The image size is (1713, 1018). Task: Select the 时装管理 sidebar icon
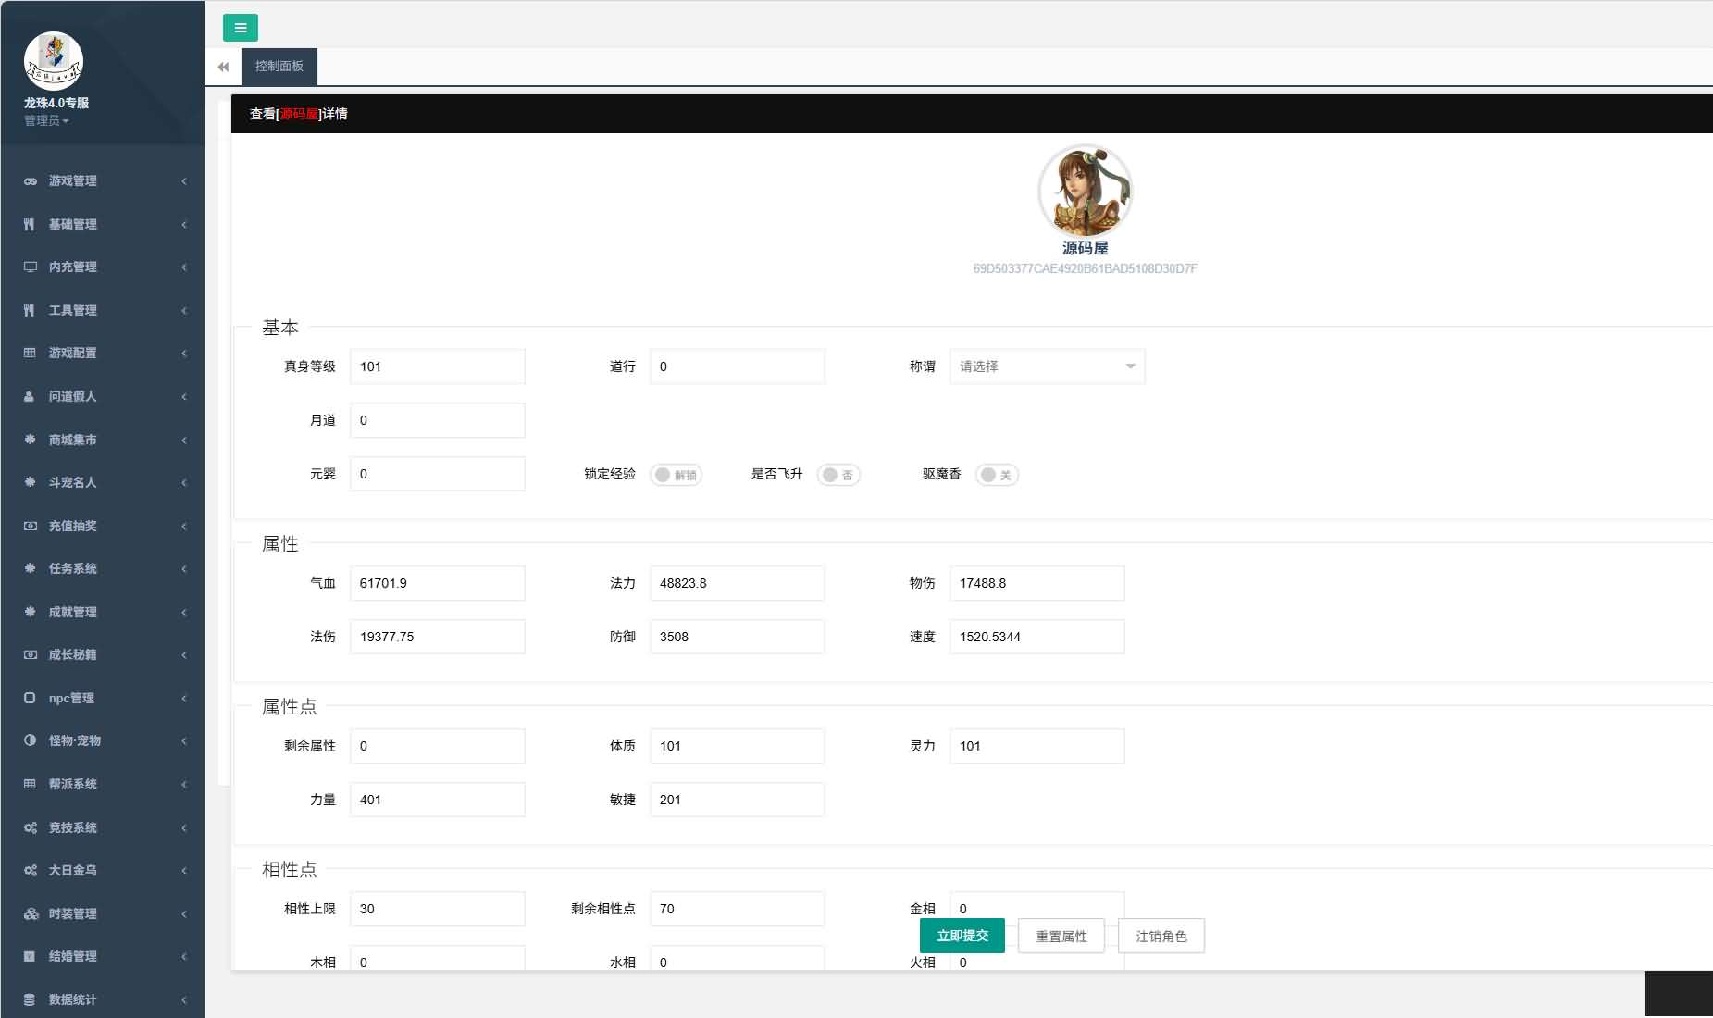(29, 913)
